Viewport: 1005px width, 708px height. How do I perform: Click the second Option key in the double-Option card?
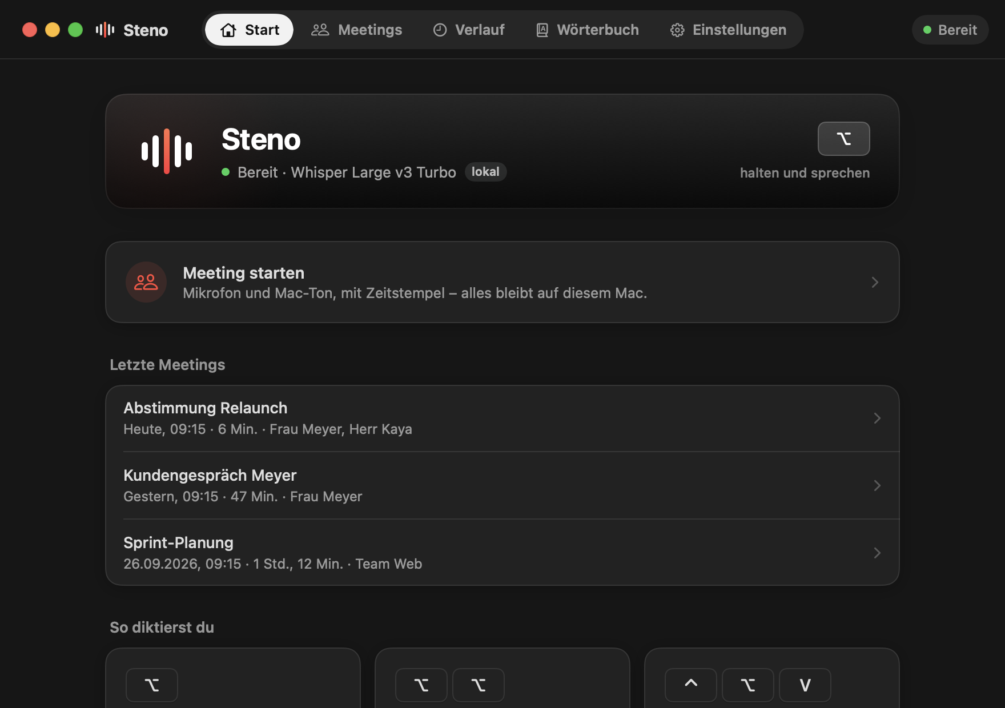pos(479,685)
